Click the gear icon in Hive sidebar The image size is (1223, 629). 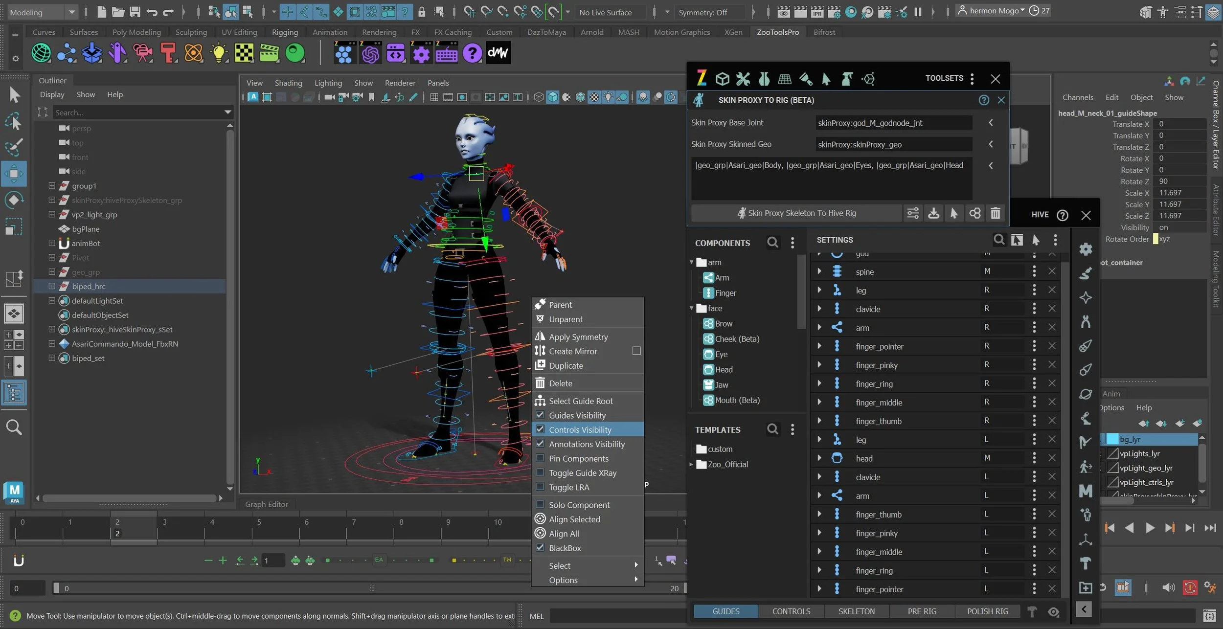[x=1086, y=249]
